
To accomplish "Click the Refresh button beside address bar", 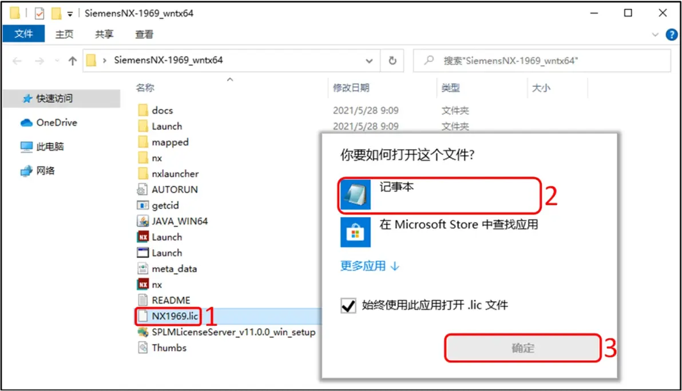I will (x=392, y=61).
